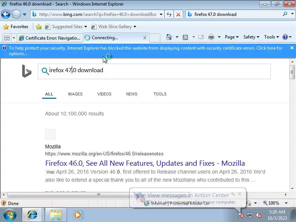The width and height of the screenshot is (296, 222).
Task: Stop loading with the red X icon
Action: pos(178,14)
